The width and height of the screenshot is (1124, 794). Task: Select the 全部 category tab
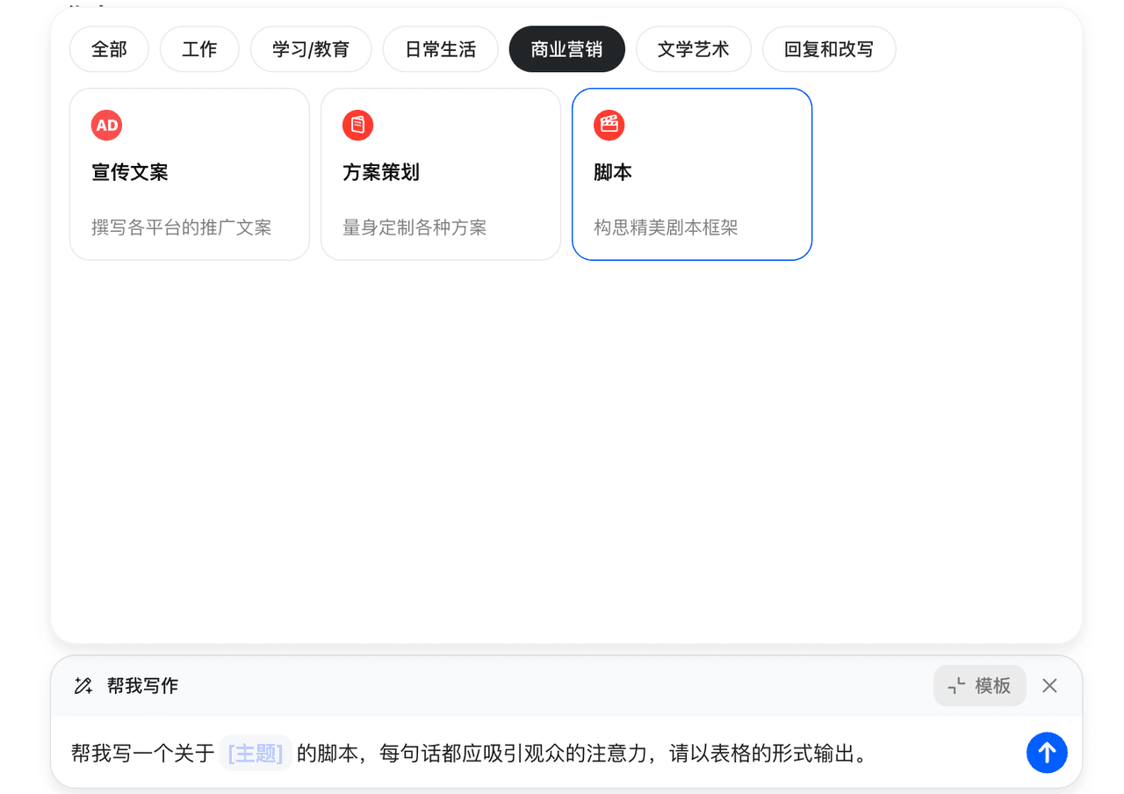tap(109, 49)
